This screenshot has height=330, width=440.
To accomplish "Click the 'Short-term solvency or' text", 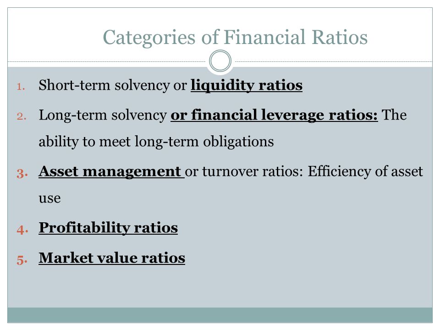I will pos(113,85).
